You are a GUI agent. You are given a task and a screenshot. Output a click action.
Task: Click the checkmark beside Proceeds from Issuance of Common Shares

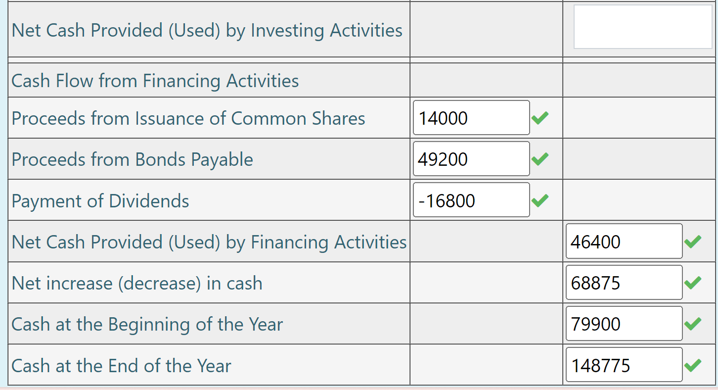(x=540, y=118)
